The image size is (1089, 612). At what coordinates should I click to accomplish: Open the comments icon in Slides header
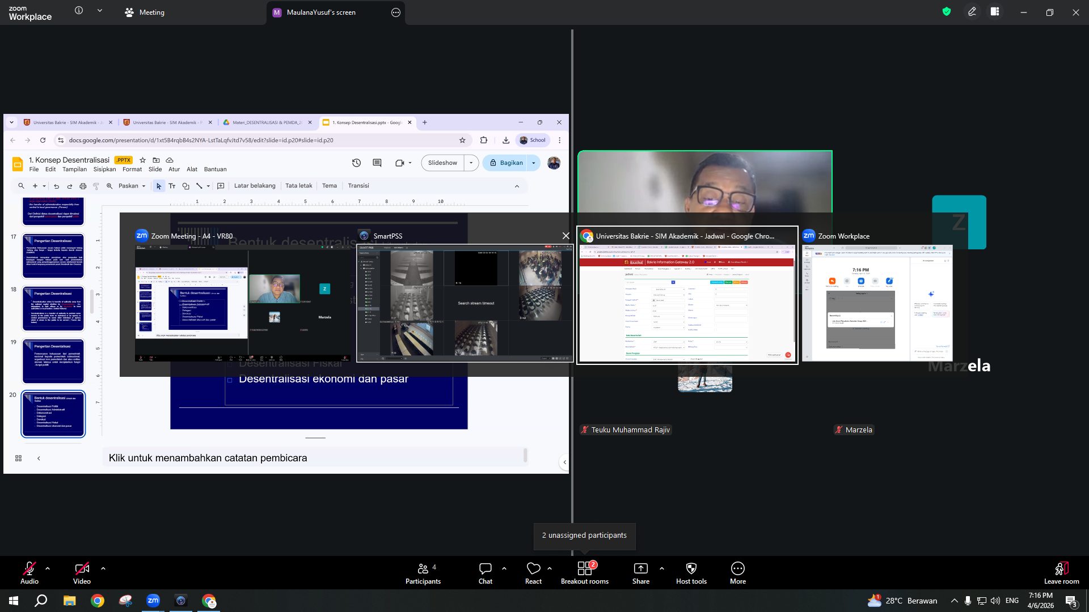coord(377,163)
